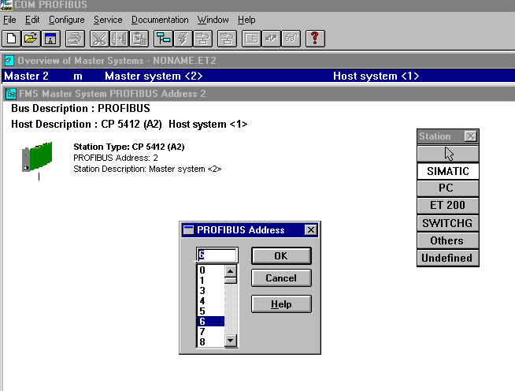Screen dimensions: 515x391
Task: Click the Station Type: CP 5412 (A2) text
Action: (129, 147)
